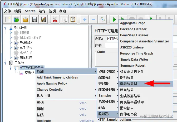
Task: Choose Response Time Graph entry
Action: (146, 53)
